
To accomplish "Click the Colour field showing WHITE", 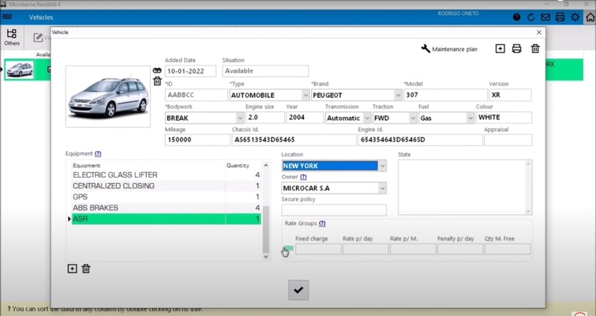I will click(504, 118).
